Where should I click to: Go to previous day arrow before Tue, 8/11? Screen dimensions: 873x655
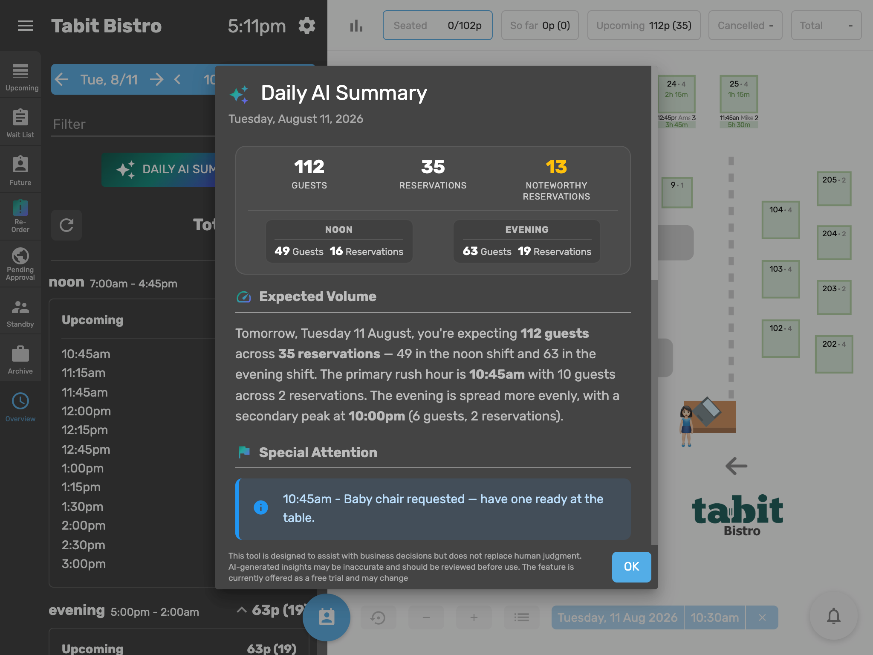[x=61, y=79]
